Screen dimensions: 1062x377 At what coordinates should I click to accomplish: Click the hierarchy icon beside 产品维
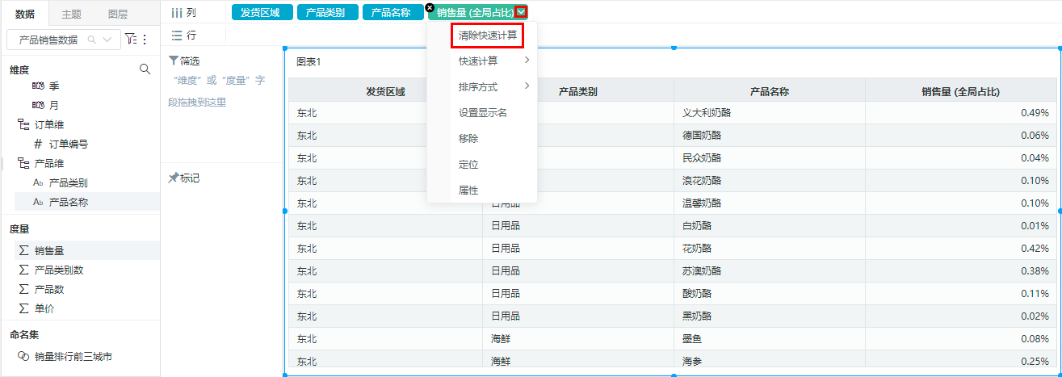pyautogui.click(x=23, y=163)
